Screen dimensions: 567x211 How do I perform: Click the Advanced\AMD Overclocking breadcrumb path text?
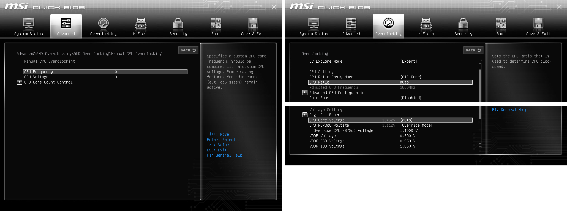[89, 54]
